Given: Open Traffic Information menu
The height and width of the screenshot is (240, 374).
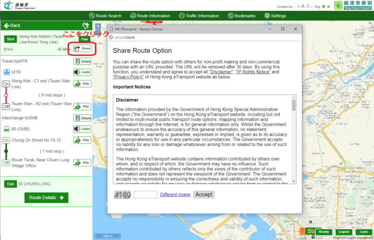Looking at the screenshot, I should tap(199, 16).
